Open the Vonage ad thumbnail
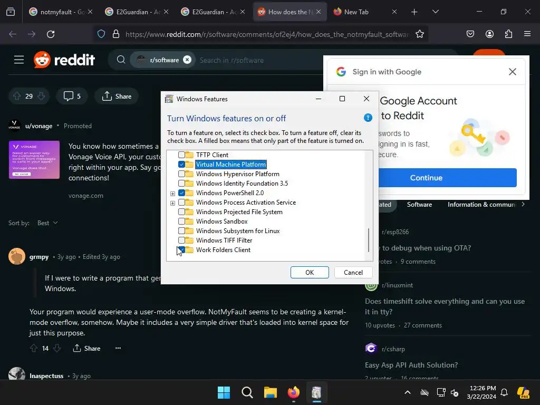 pyautogui.click(x=34, y=160)
